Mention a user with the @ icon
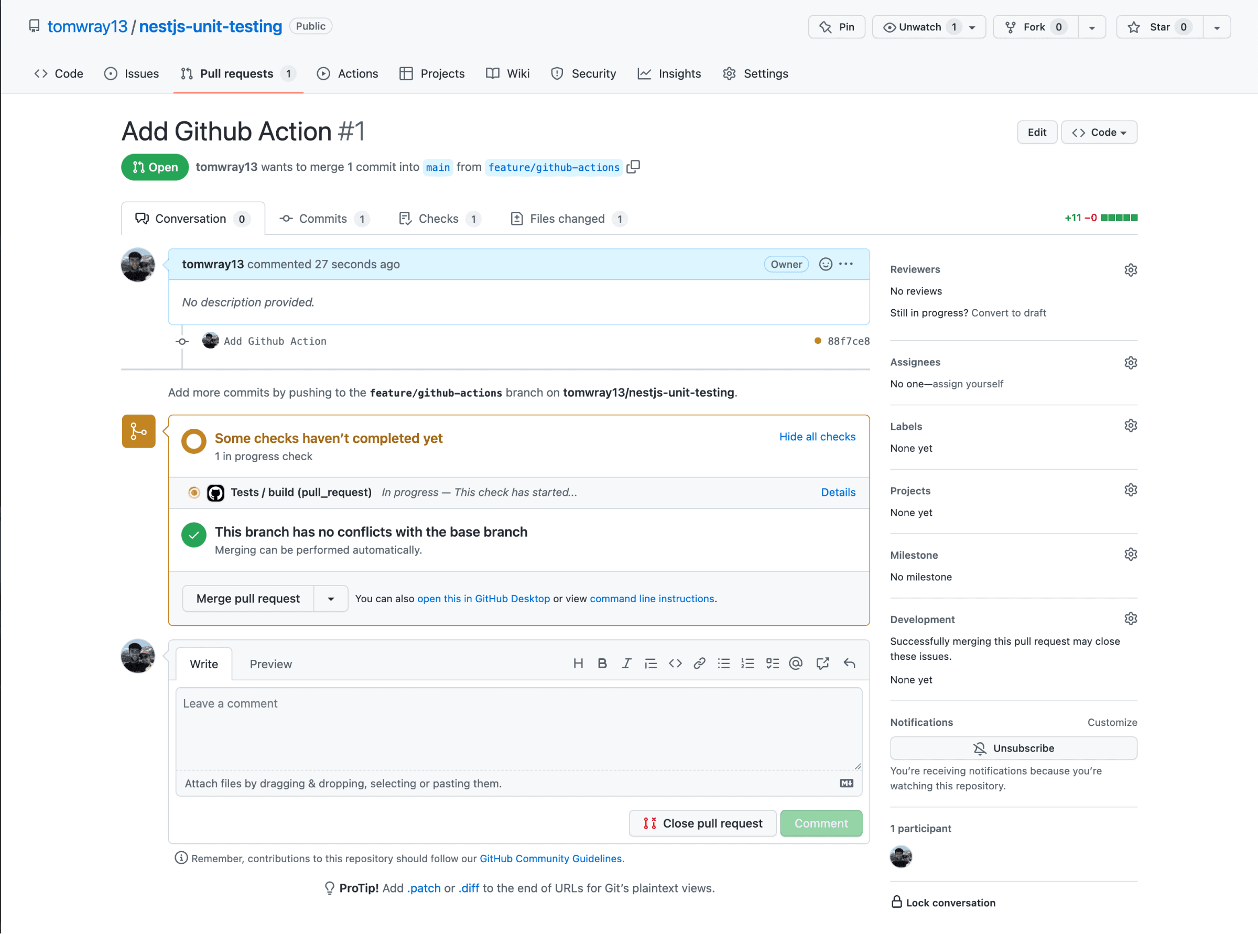1258x934 pixels. point(796,664)
